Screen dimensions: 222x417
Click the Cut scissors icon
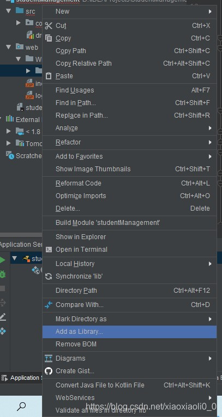49,26
